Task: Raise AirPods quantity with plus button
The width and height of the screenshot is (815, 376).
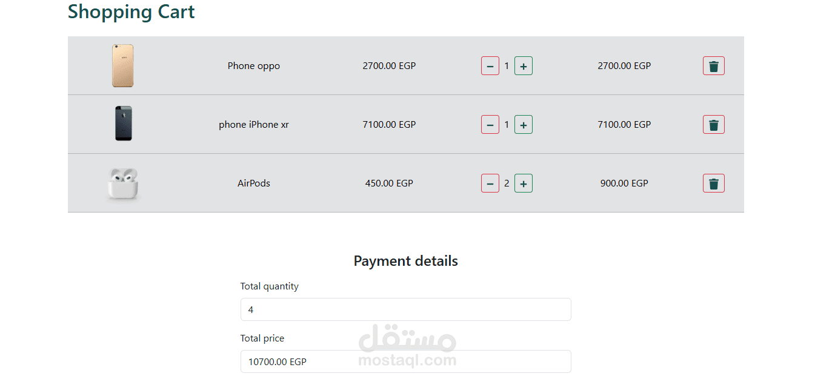Action: click(x=524, y=183)
